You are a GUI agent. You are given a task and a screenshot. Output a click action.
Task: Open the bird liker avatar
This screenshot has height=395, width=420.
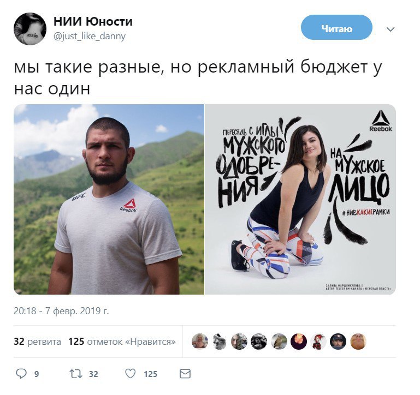(279, 342)
